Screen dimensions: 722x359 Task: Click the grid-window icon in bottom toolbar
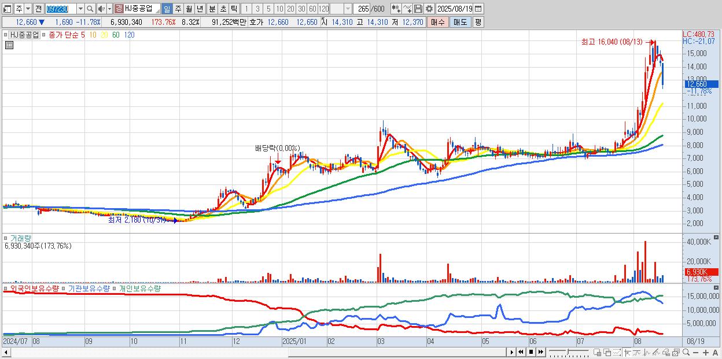(597, 352)
